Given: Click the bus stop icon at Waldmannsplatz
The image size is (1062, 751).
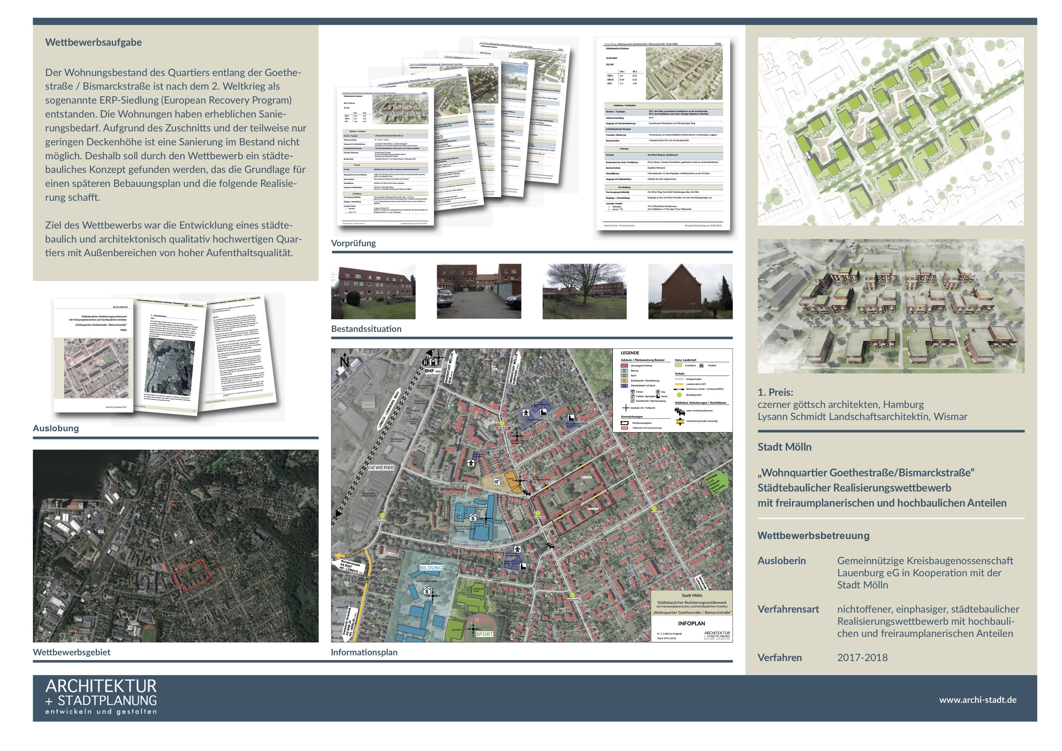Looking at the screenshot, I should point(572,595).
